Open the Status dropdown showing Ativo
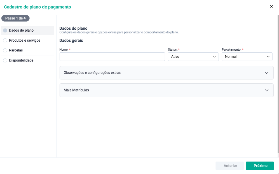 (x=193, y=57)
